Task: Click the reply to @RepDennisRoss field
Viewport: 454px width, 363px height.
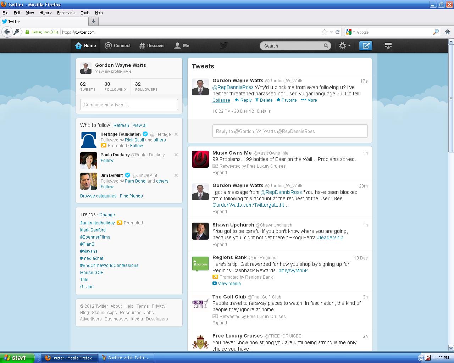Action: [290, 131]
